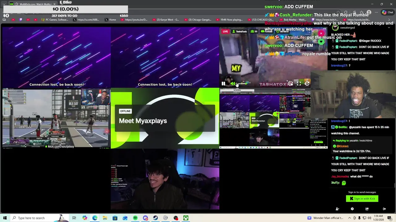Collapse the sweatergxd chat dropdown chevron
The width and height of the screenshot is (396, 222).
tap(389, 28)
